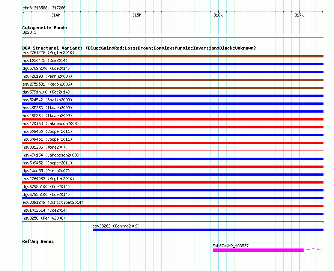334x271 pixels.
Task: Click the nsv428193 (Perry2008b) label
Action: 47,76
